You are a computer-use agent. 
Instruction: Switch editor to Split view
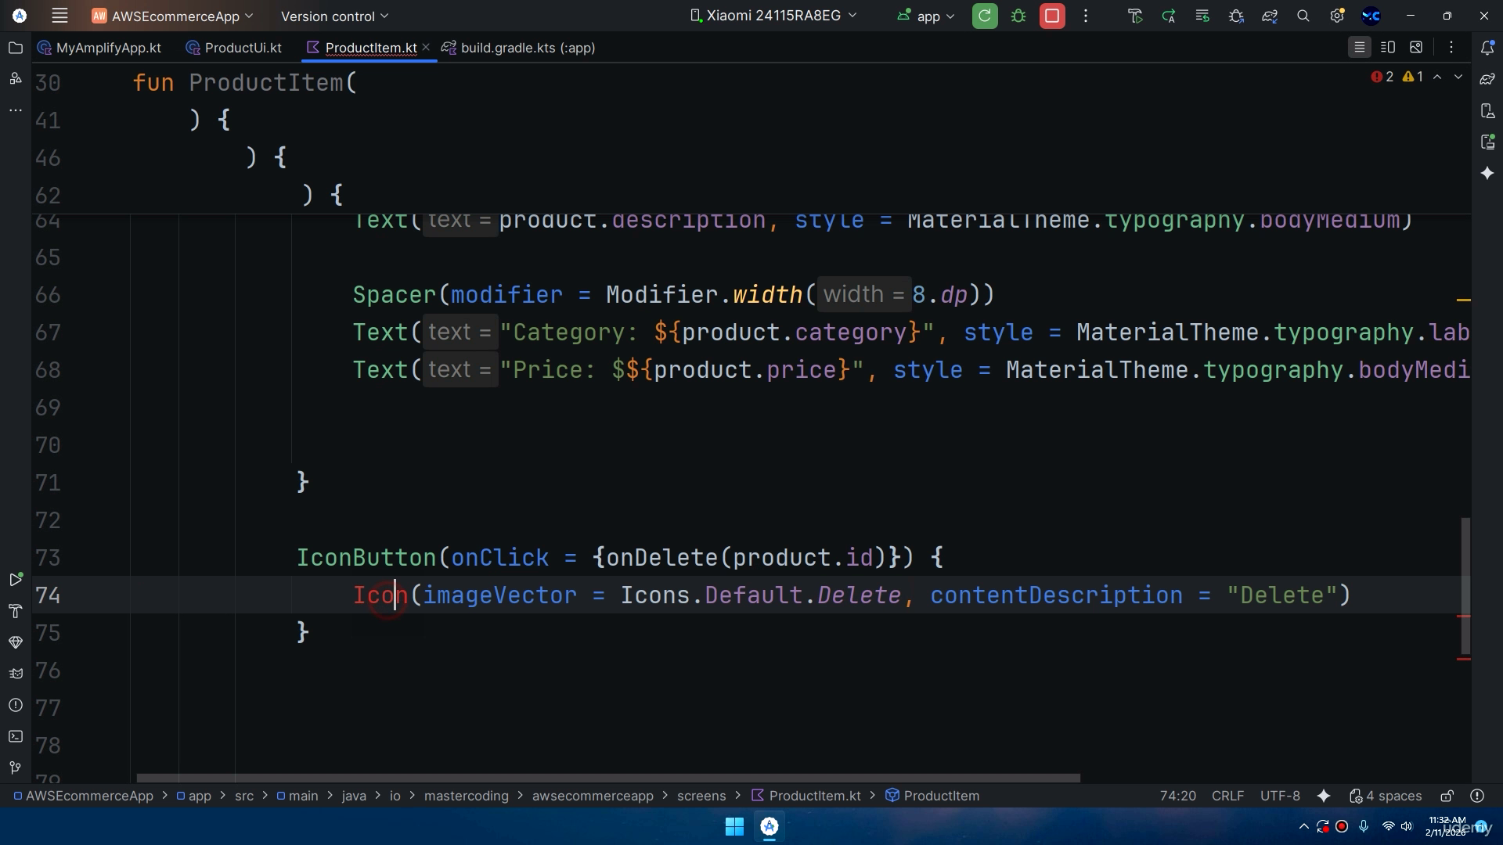click(1388, 48)
